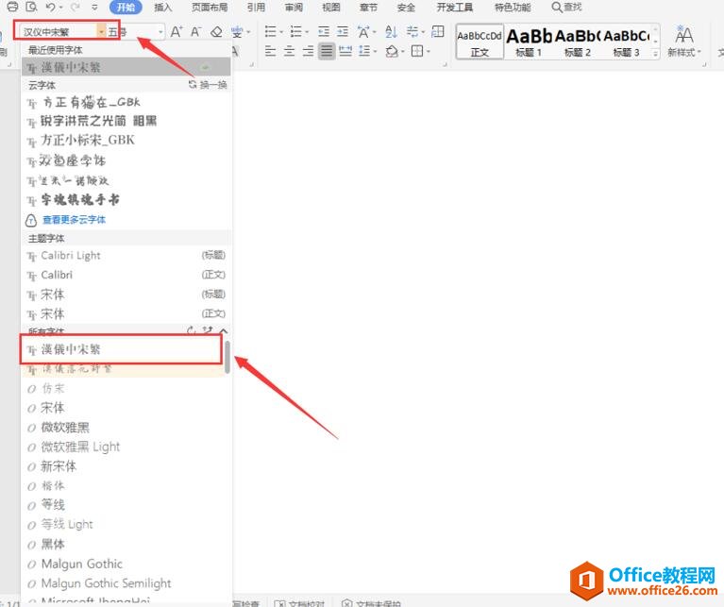724x607 pixels.
Task: Click the 查找 search button
Action: (x=566, y=7)
